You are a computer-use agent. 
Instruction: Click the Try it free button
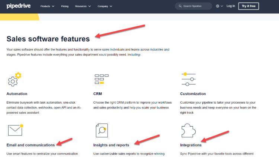tap(248, 6)
